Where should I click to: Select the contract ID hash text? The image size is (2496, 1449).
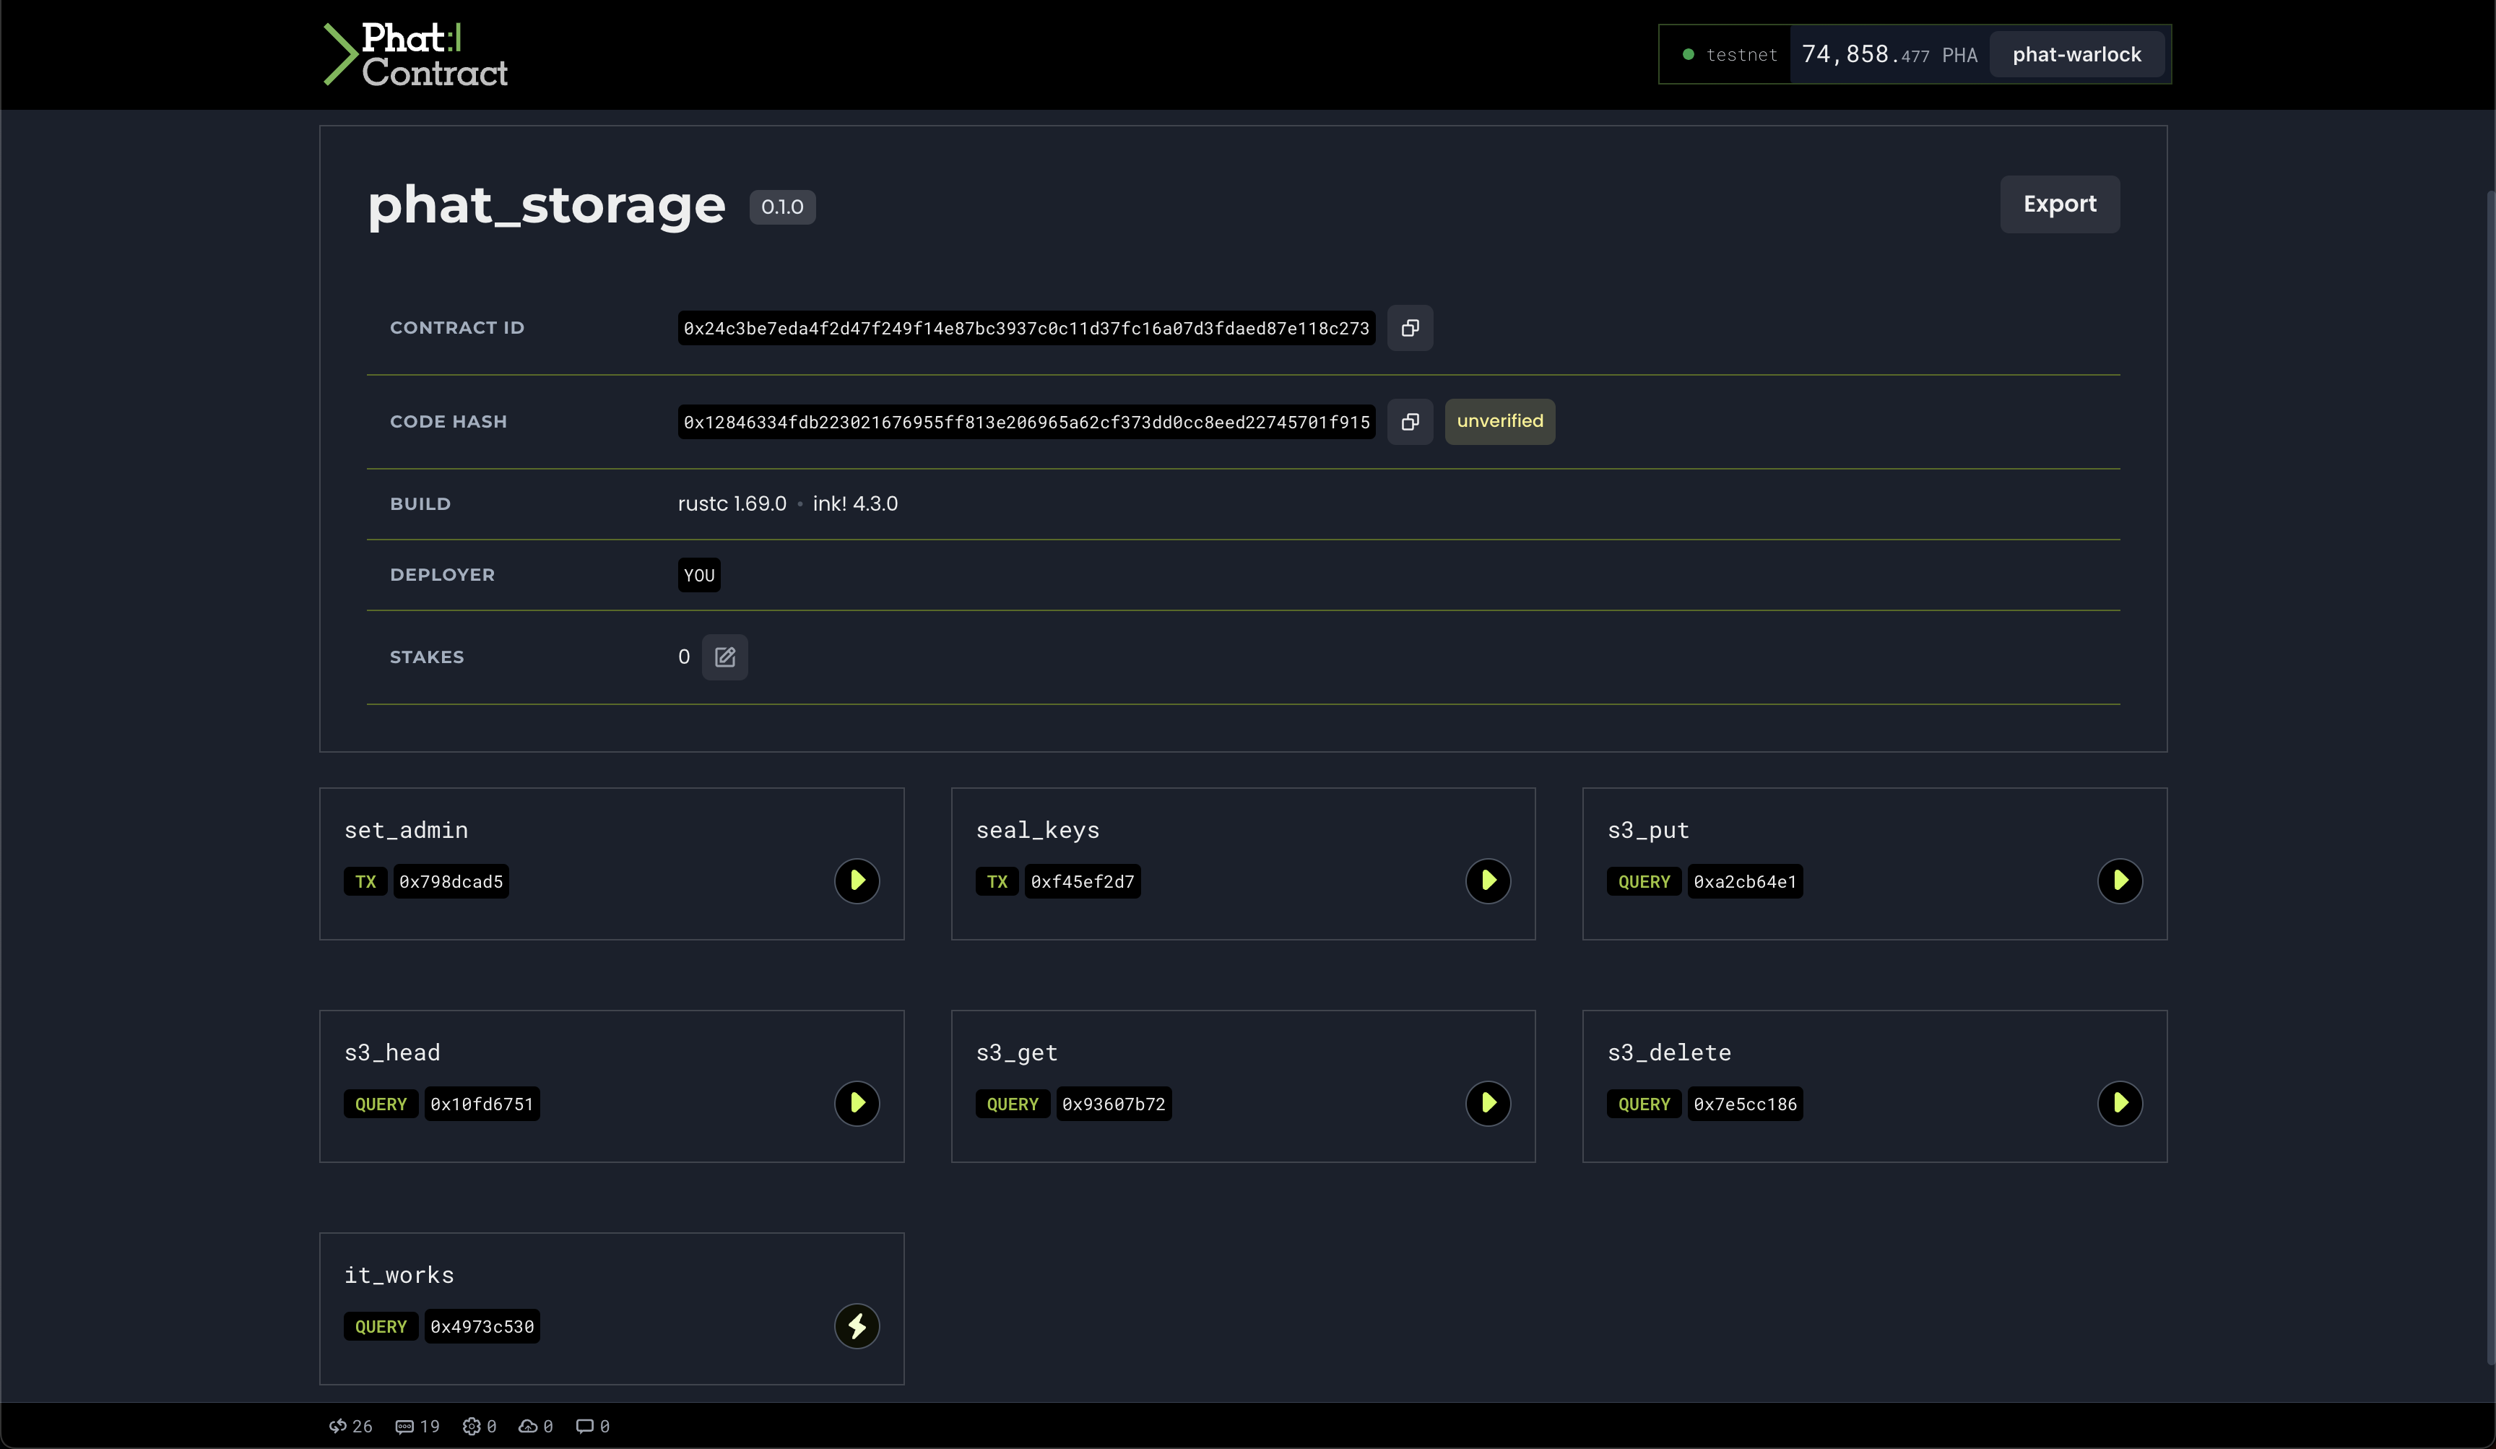[1026, 328]
